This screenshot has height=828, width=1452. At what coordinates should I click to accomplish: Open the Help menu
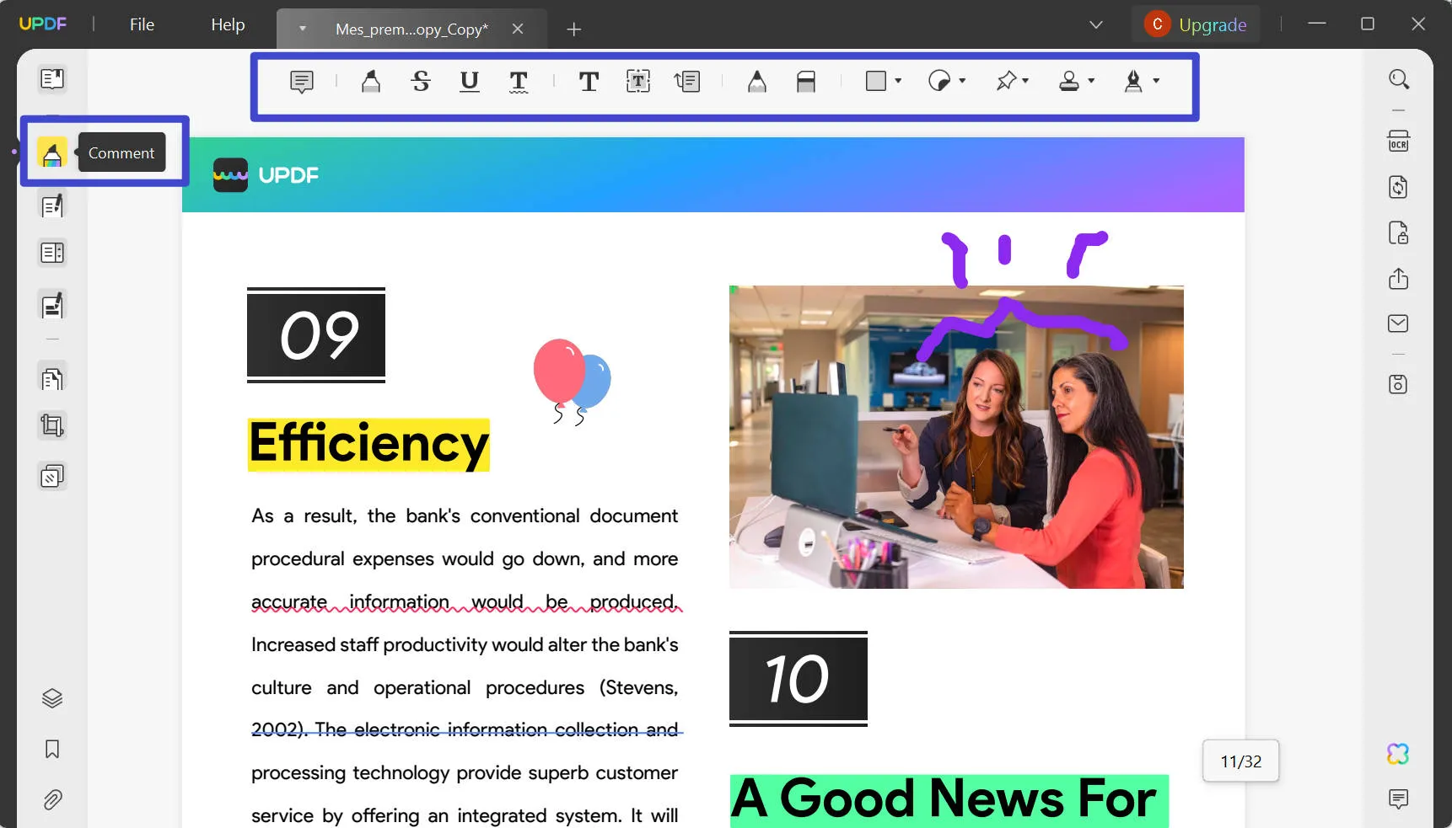pyautogui.click(x=228, y=24)
